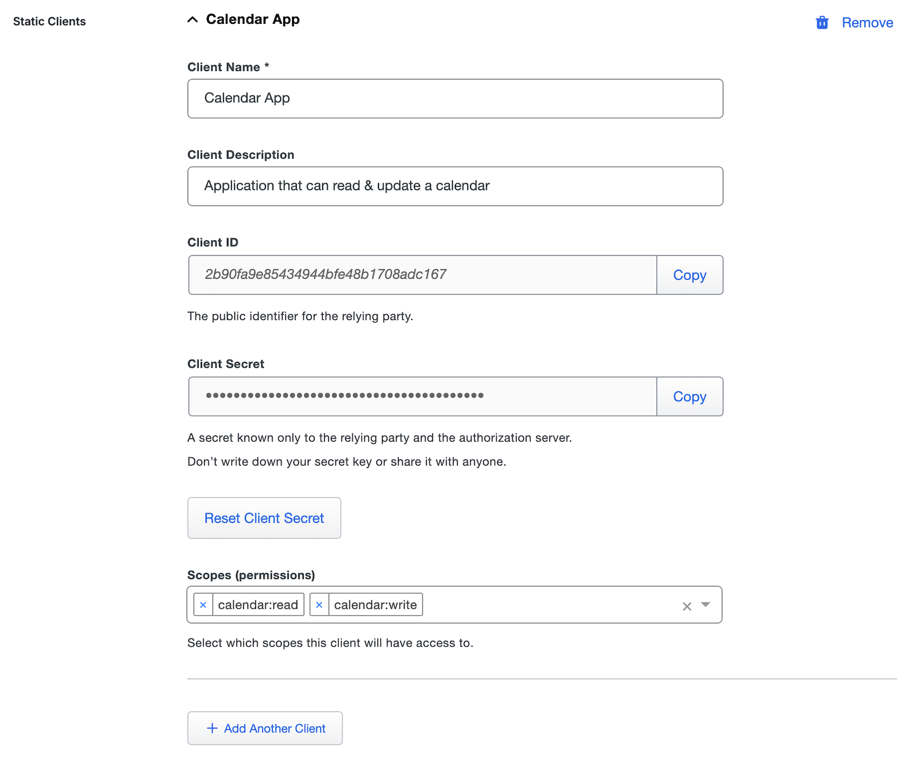Remove the calendar:write scope tag

(319, 604)
